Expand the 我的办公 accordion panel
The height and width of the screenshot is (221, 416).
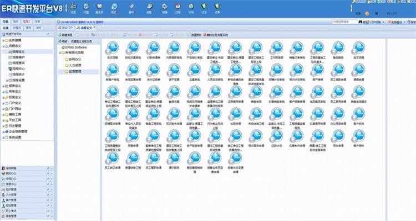(x=27, y=173)
